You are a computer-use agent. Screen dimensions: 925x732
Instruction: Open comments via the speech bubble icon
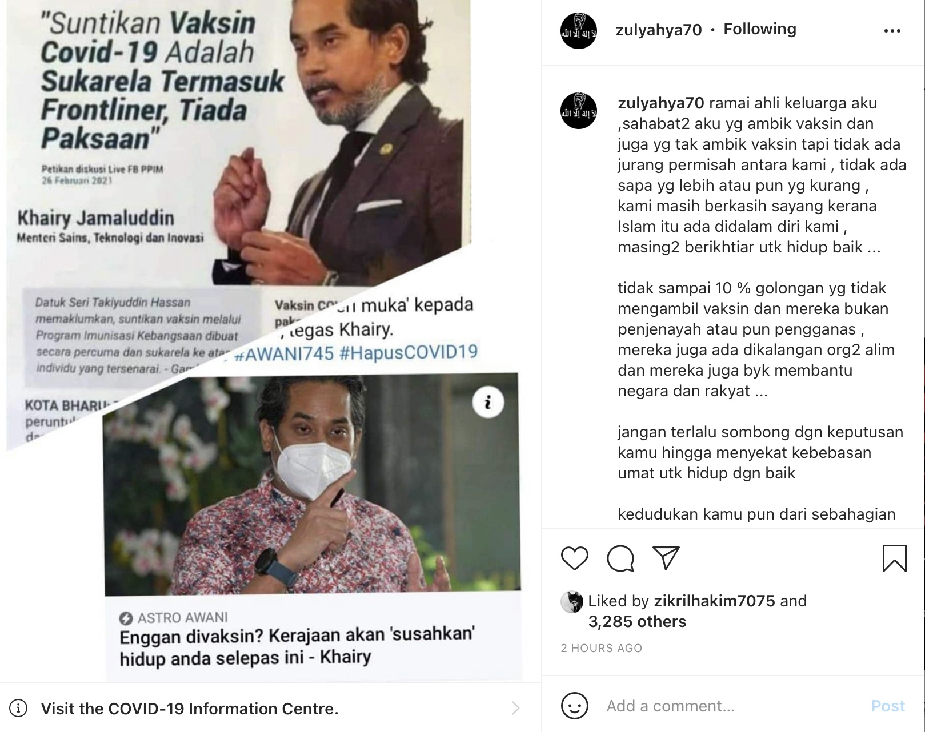(x=620, y=558)
